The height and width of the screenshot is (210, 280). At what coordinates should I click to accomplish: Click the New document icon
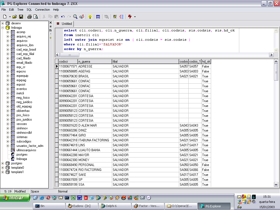coord(5,17)
